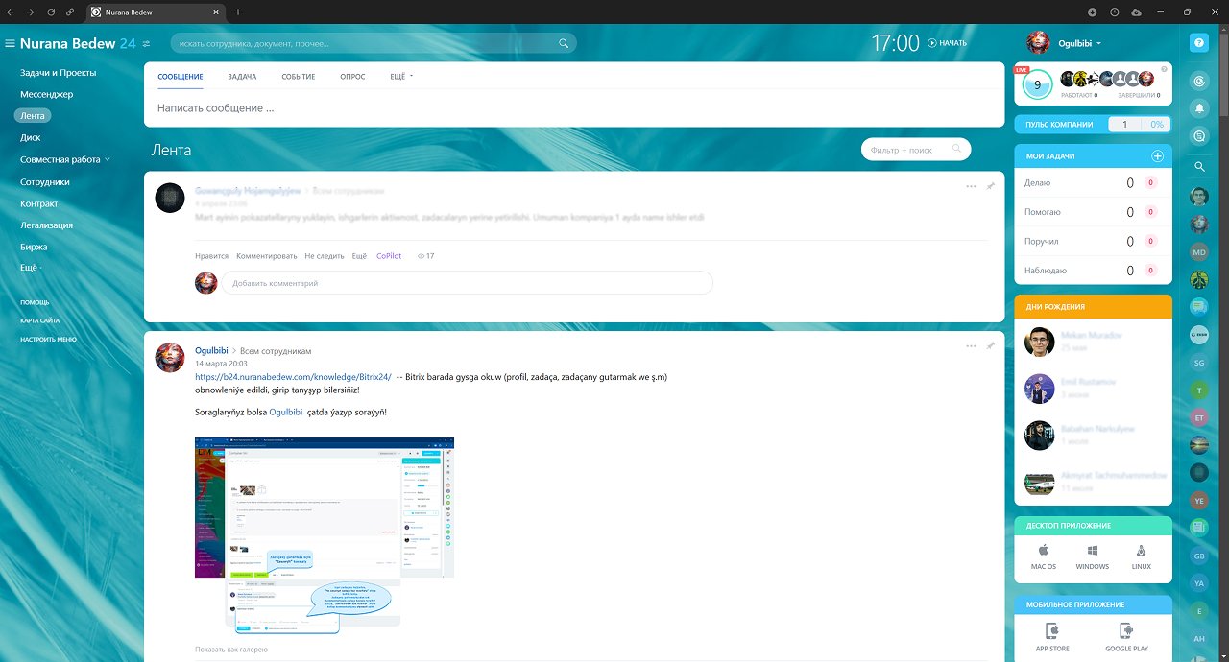Open the b24.nuranabedew.com knowledge link

point(293,377)
